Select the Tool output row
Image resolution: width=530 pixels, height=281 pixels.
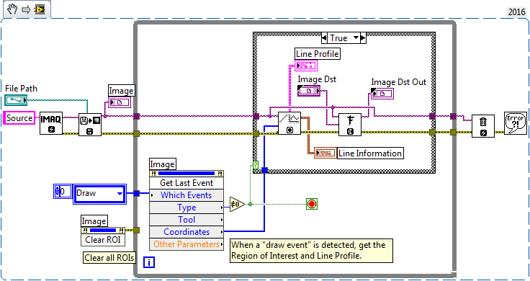click(187, 220)
